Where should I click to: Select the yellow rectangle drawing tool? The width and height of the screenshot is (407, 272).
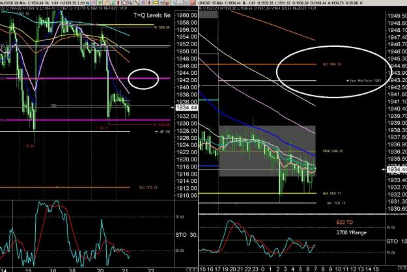155,3
